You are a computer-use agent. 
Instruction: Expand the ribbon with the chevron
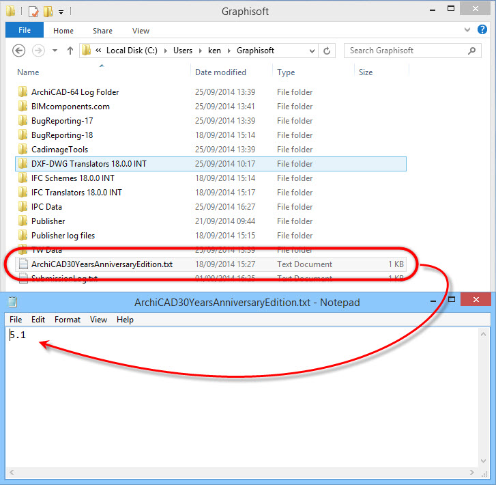[467, 30]
